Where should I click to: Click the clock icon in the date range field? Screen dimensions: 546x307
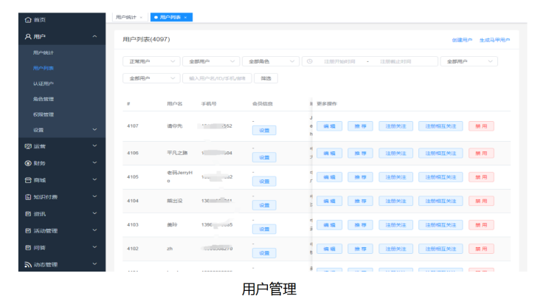(x=310, y=61)
